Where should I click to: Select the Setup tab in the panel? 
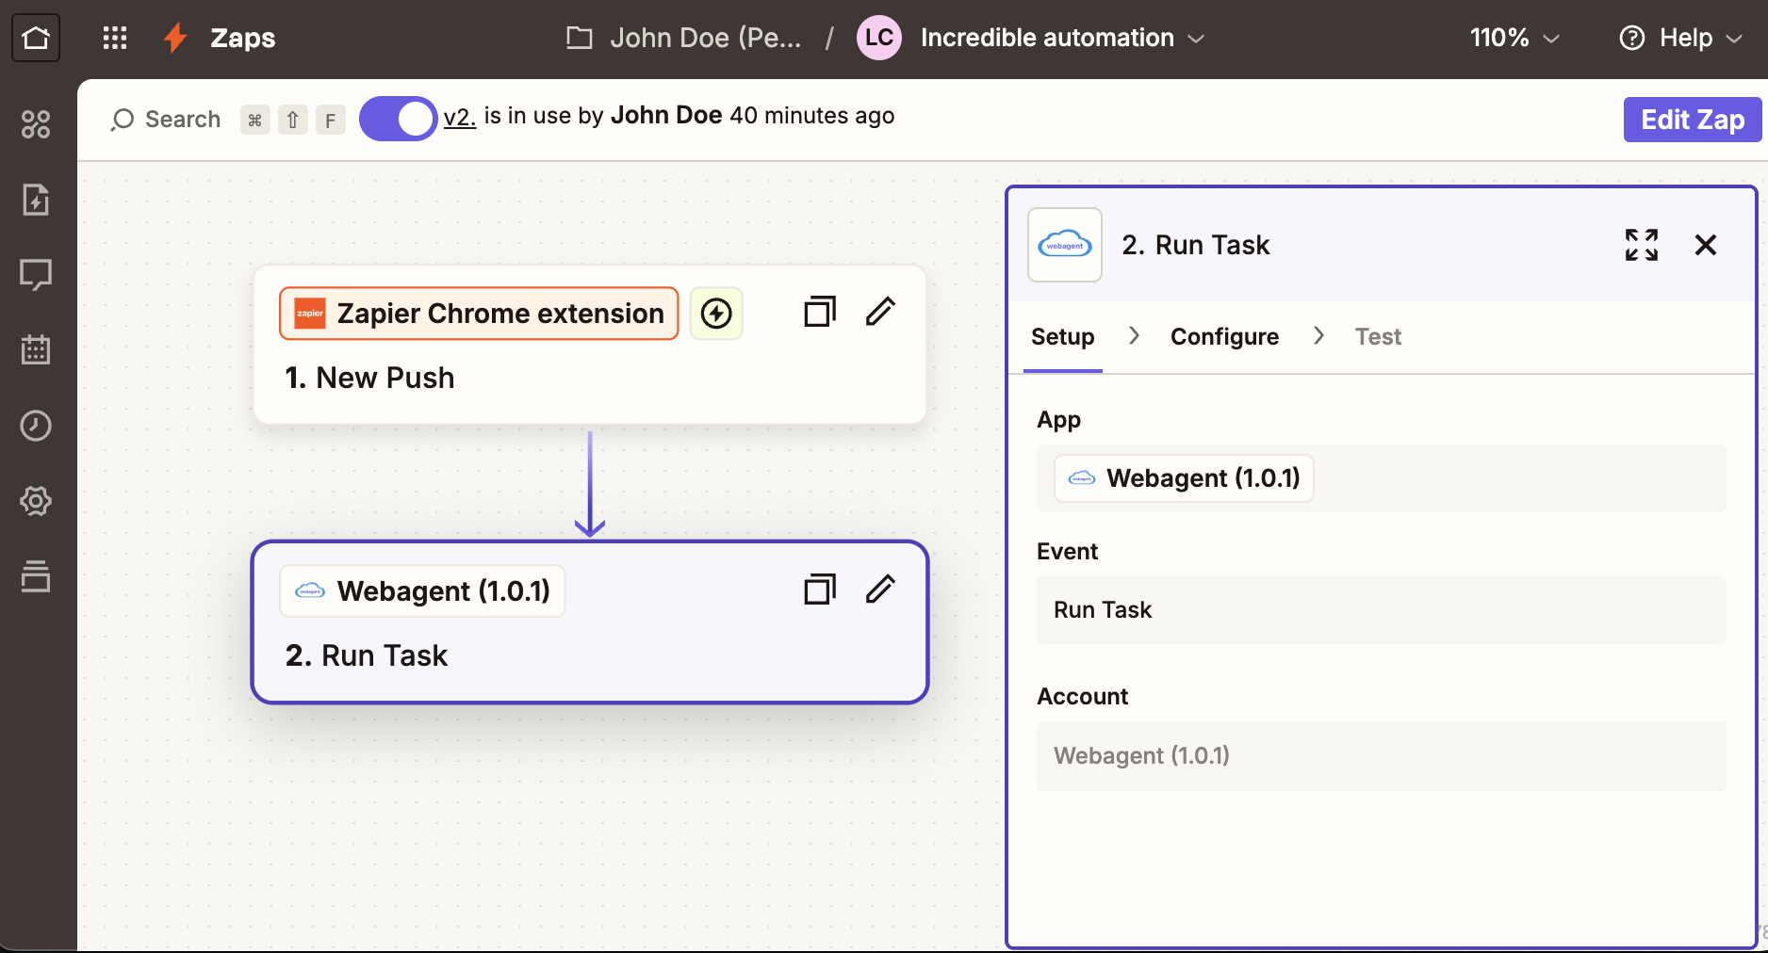click(x=1062, y=336)
